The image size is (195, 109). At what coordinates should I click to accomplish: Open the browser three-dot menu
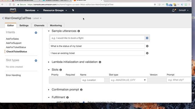[x=189, y=5]
